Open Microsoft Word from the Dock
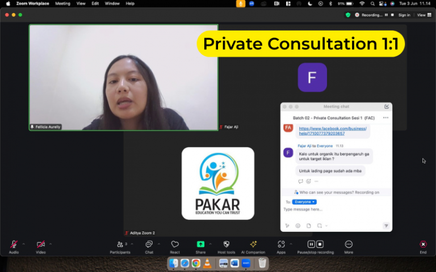Image resolution: width=436 pixels, height=272 pixels. click(234, 263)
